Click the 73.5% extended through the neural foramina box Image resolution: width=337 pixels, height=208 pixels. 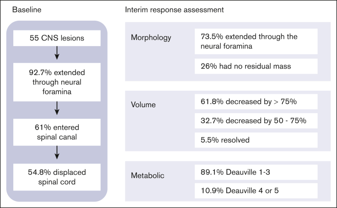pos(256,41)
